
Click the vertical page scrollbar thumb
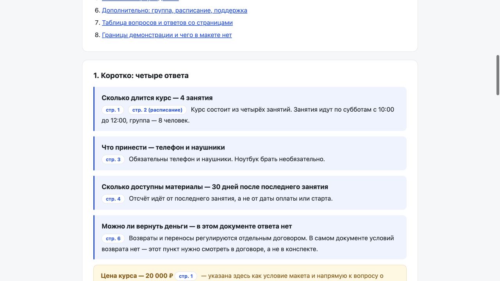pyautogui.click(x=498, y=75)
